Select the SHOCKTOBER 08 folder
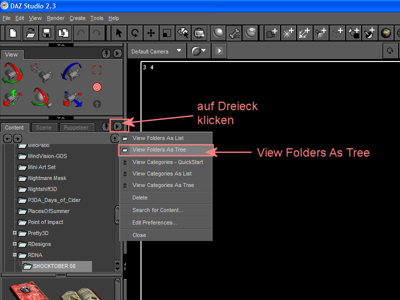The image size is (400, 300). coord(57,266)
